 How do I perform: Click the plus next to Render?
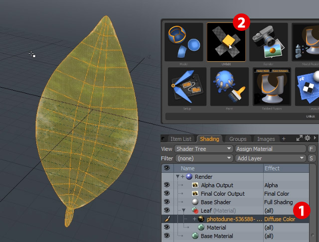pos(182,177)
